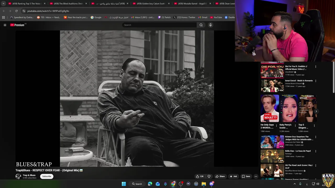Image resolution: width=335 pixels, height=188 pixels.
Task: Open options for Katy Perry's short
Action: point(295,126)
